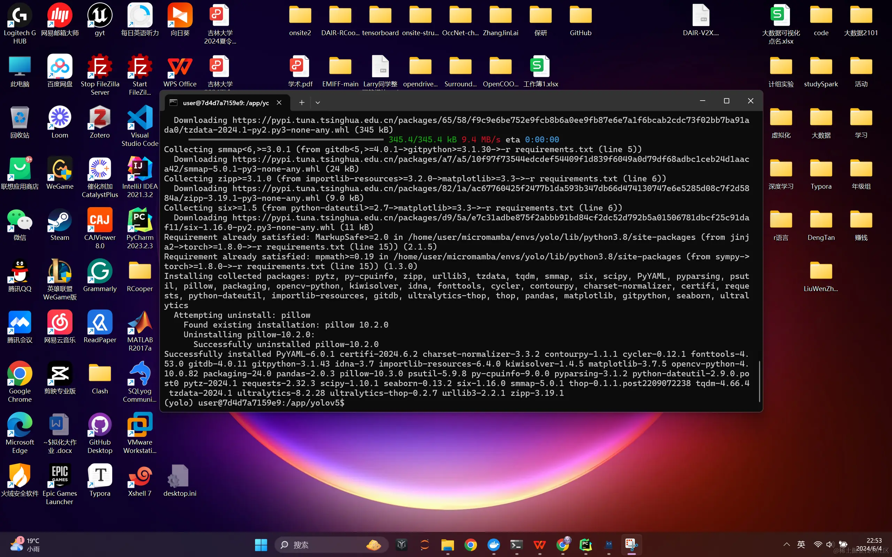Click the Docker Desktop taskbar icon
The image size is (892, 557).
pyautogui.click(x=493, y=544)
